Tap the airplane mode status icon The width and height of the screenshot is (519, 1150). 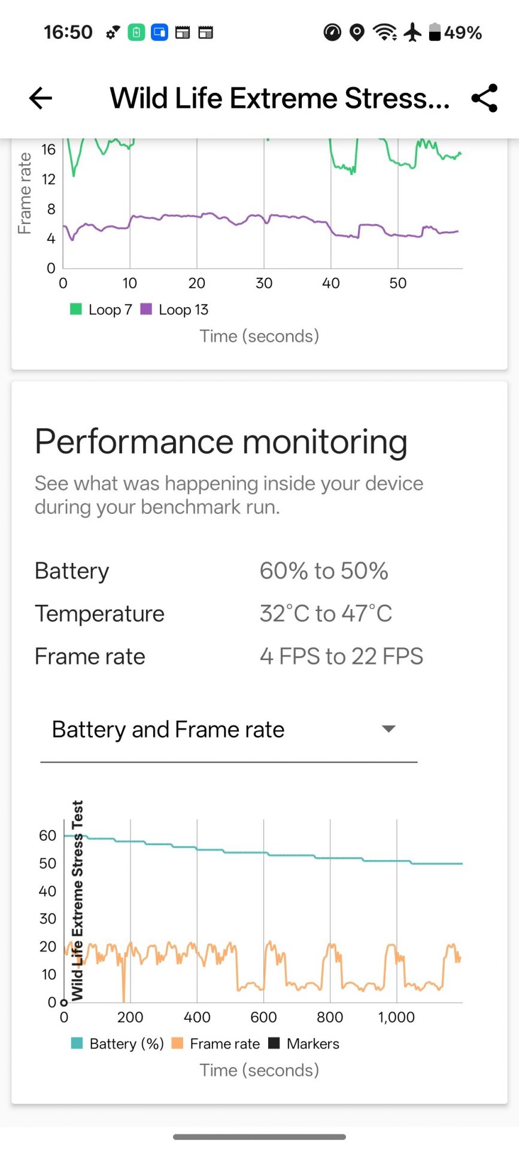pos(412,32)
